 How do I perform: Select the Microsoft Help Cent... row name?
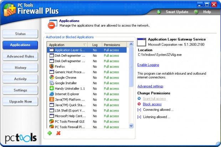pos(70,116)
